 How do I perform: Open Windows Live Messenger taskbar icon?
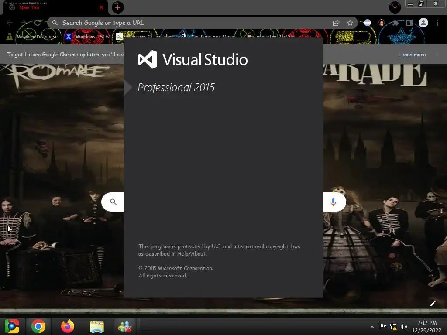click(x=125, y=326)
